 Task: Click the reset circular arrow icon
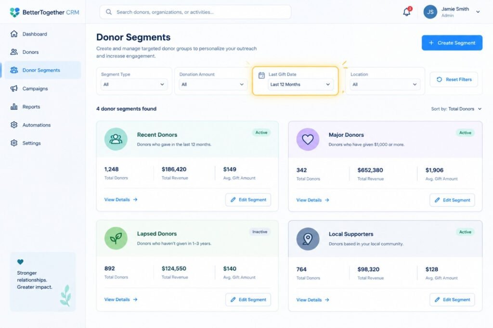439,79
